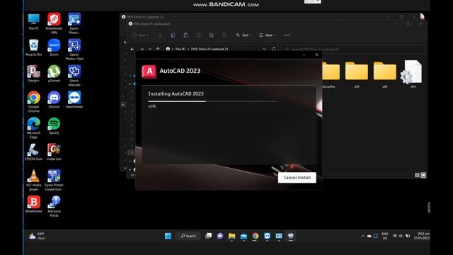The width and height of the screenshot is (453, 255).
Task: Select Recycle Bin on the desktop
Action: tap(33, 47)
